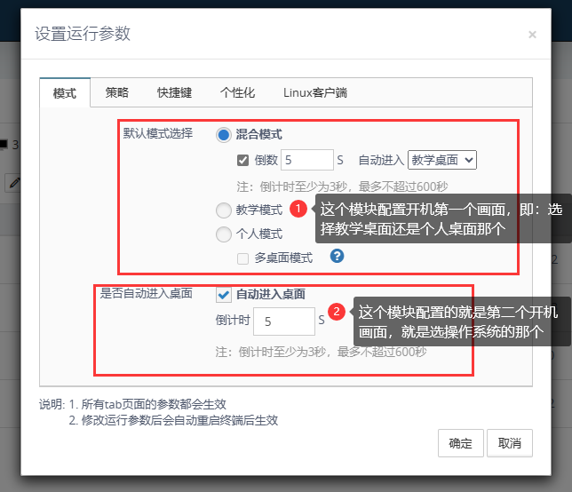The width and height of the screenshot is (572, 492).
Task: Click the 取消 button
Action: coord(509,442)
